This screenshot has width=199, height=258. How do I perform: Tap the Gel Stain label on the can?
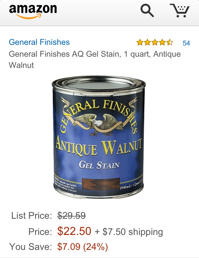point(99,165)
